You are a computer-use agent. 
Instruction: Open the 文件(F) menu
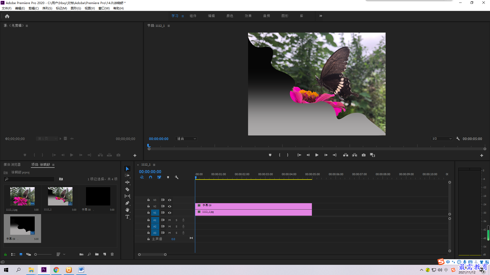click(x=7, y=8)
